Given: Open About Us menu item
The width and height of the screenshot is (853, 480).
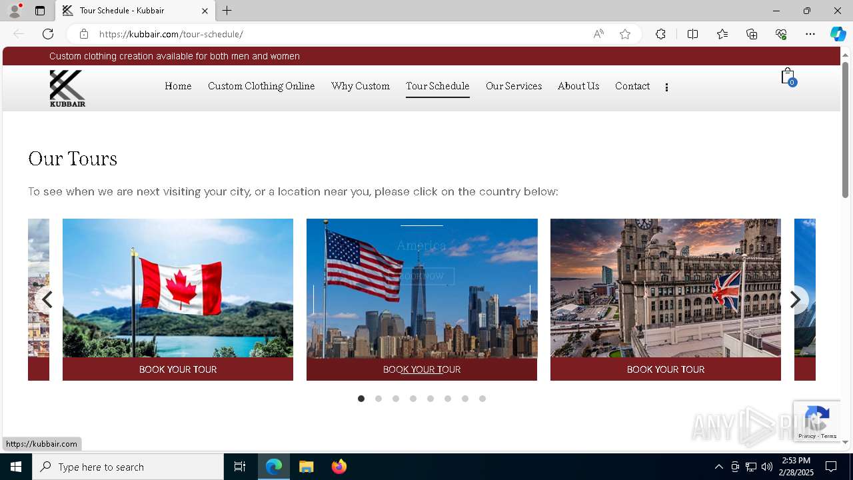Looking at the screenshot, I should (578, 86).
